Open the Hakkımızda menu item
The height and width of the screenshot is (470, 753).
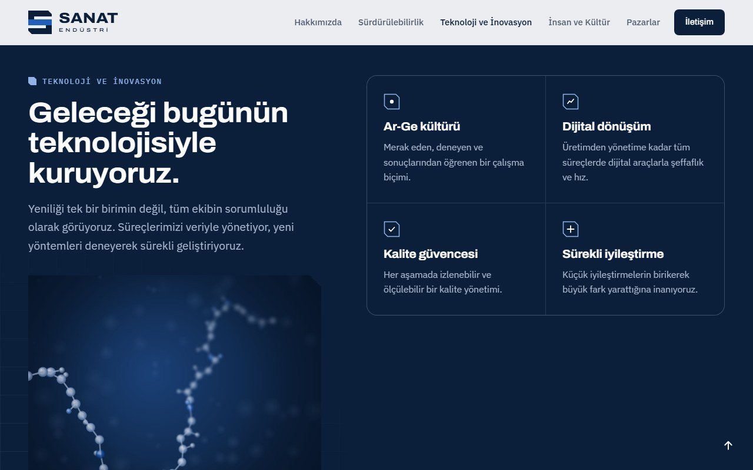[x=318, y=22]
